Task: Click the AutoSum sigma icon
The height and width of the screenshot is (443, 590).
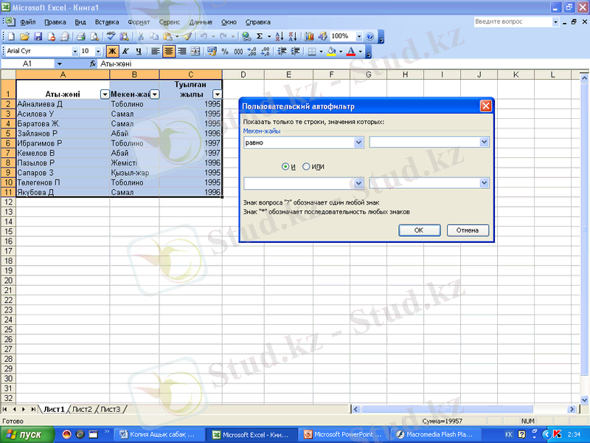Action: (259, 36)
